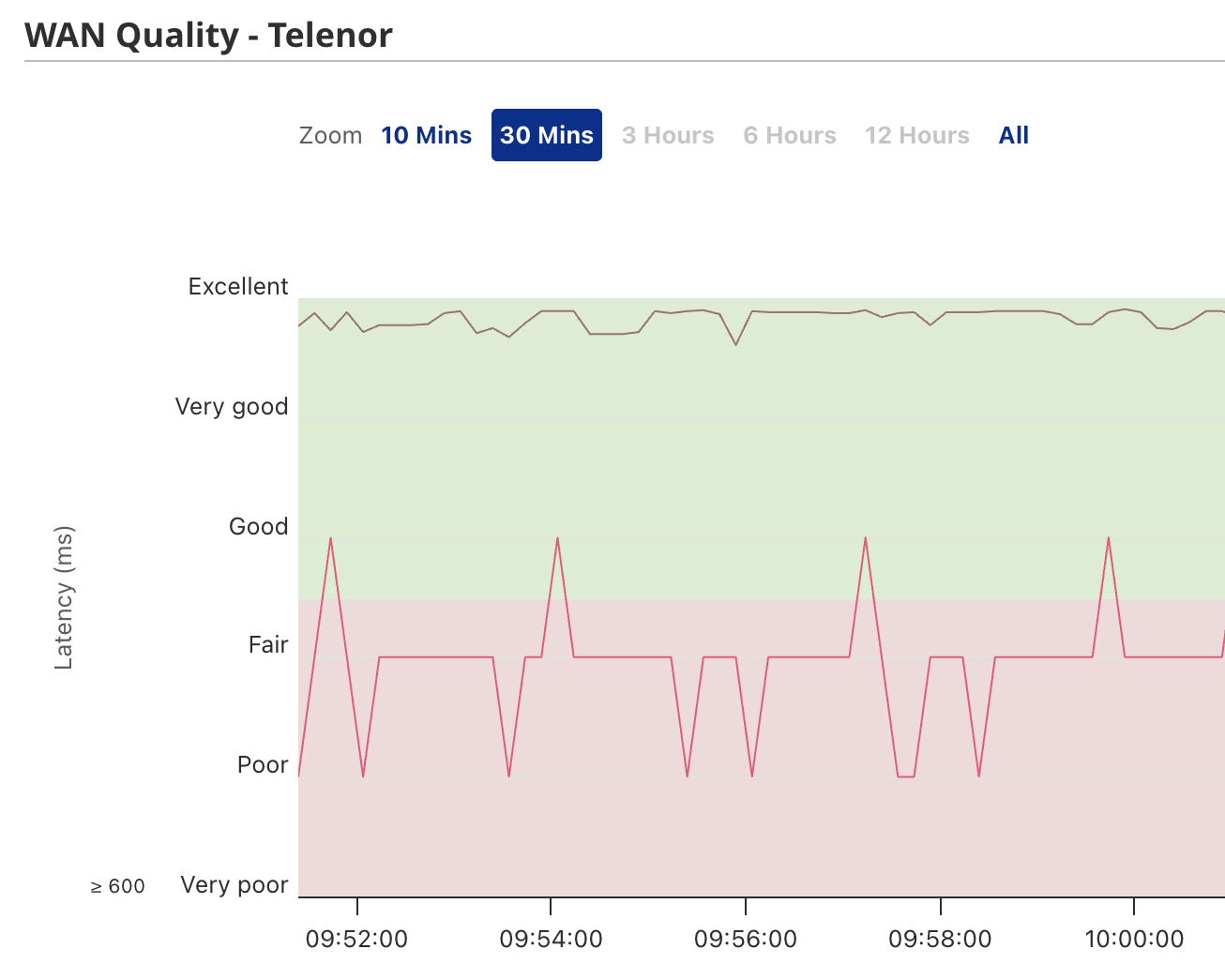Click the Latency (ms) axis title
Screen dimensions: 1225x979
coord(64,598)
